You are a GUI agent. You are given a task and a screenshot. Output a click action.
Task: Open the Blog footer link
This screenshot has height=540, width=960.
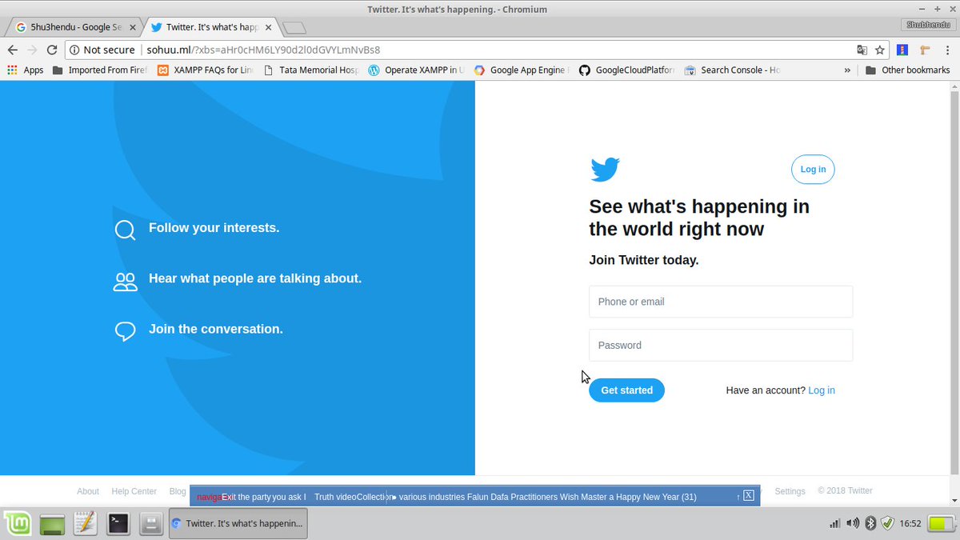point(178,491)
